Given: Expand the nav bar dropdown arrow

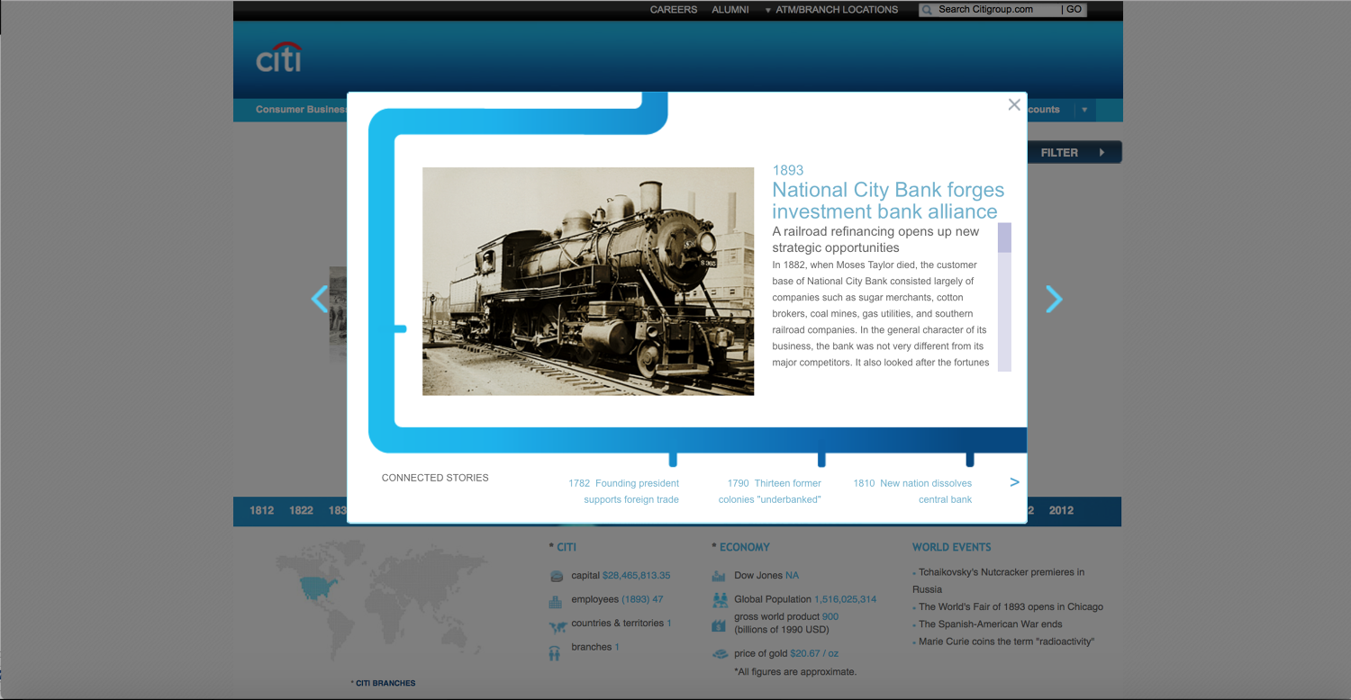Looking at the screenshot, I should coord(1084,110).
